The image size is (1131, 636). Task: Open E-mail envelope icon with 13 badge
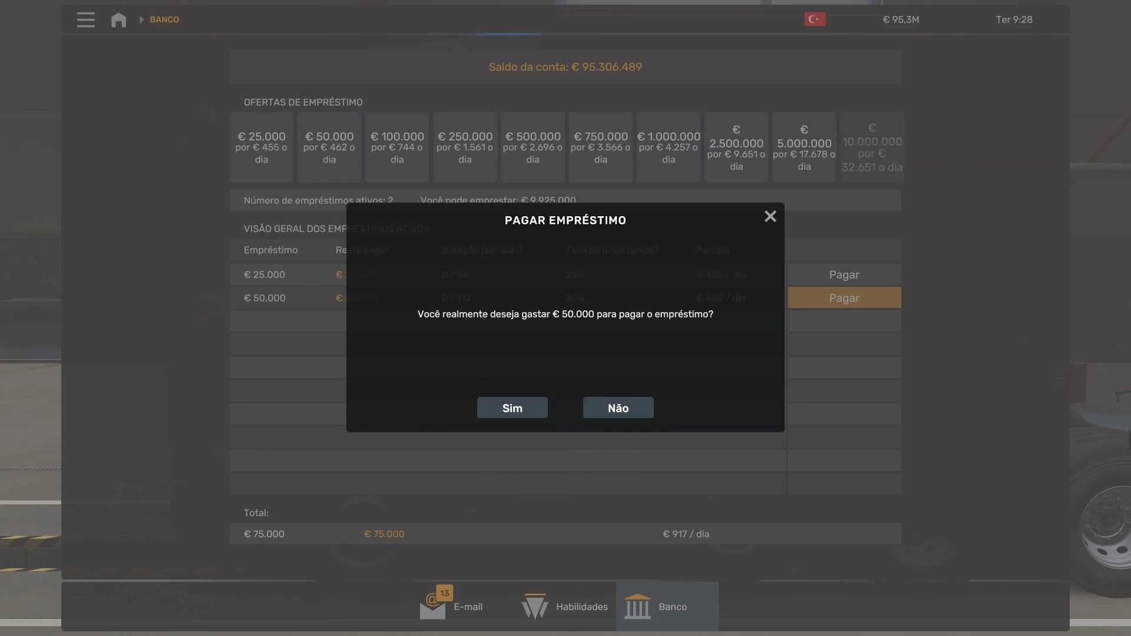point(434,605)
